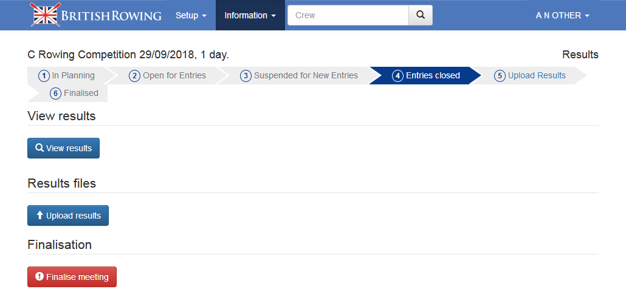Click the step 6 circle icon
The image size is (626, 306).
pyautogui.click(x=56, y=93)
